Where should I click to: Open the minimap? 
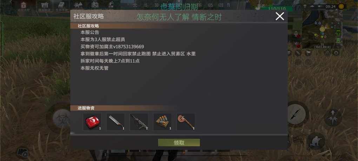click(x=322, y=29)
